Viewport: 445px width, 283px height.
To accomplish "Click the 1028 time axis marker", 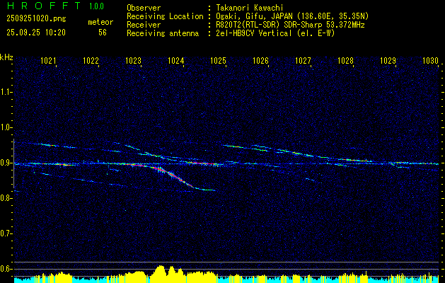I will [x=345, y=60].
